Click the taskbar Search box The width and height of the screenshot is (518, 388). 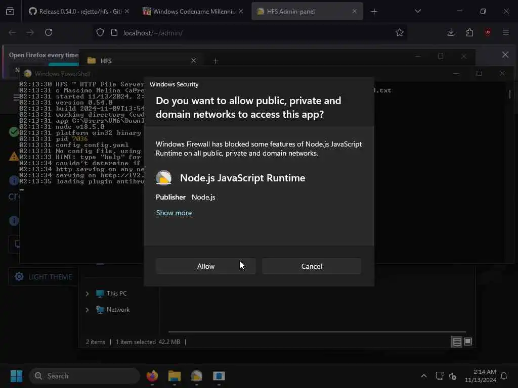pyautogui.click(x=84, y=376)
